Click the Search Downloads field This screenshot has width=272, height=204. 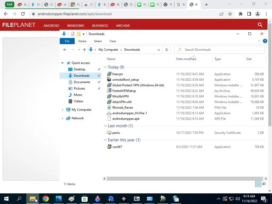219,50
